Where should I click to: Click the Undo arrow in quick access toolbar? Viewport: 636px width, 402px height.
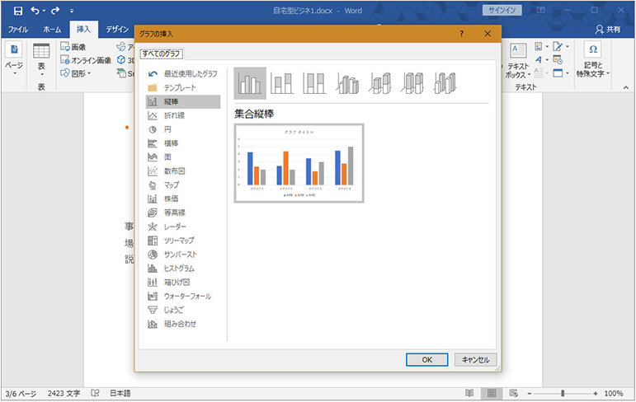pyautogui.click(x=35, y=11)
